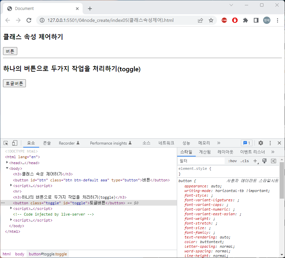
Task: Toggle rendering emulations paintbrush icon
Action: pos(264,161)
